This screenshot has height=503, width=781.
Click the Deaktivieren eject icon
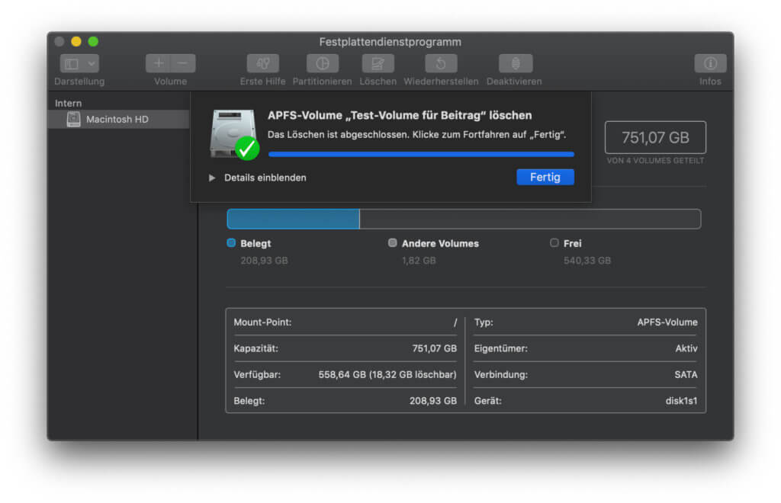point(514,64)
